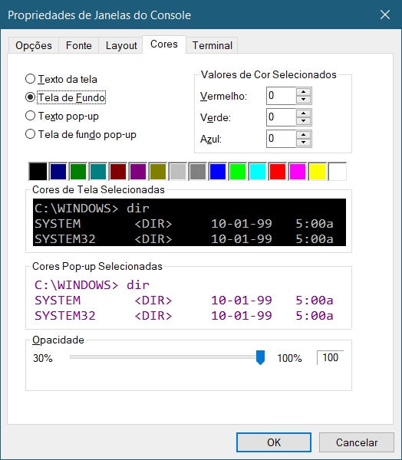Choose the cyan color swatch

click(258, 171)
